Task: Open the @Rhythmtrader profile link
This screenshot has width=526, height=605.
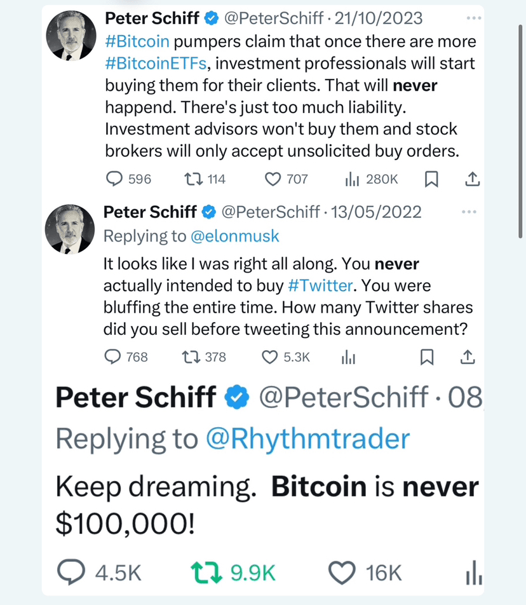Action: pos(307,439)
